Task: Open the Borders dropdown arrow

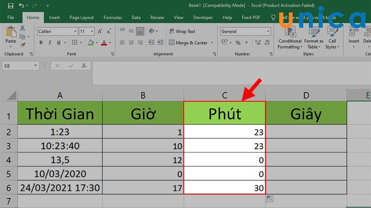Action: pyautogui.click(x=81, y=43)
